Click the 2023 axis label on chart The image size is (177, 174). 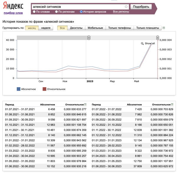pos(90,81)
